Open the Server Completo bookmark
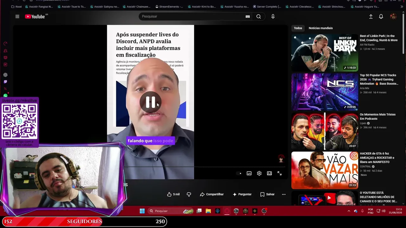Image resolution: width=406 pixels, height=228 pixels. pos(267,7)
